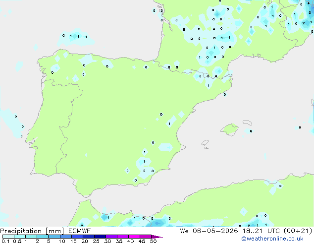Select the 10–15 mm legend color box

(65, 237)
